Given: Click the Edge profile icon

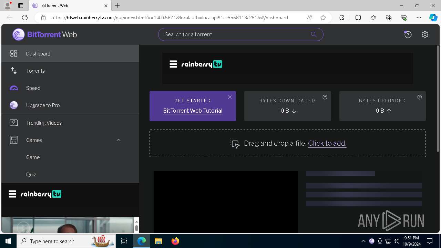Looking at the screenshot, I should (x=8, y=6).
